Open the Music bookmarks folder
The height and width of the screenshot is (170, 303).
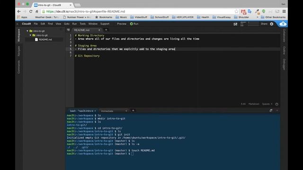tap(121, 17)
